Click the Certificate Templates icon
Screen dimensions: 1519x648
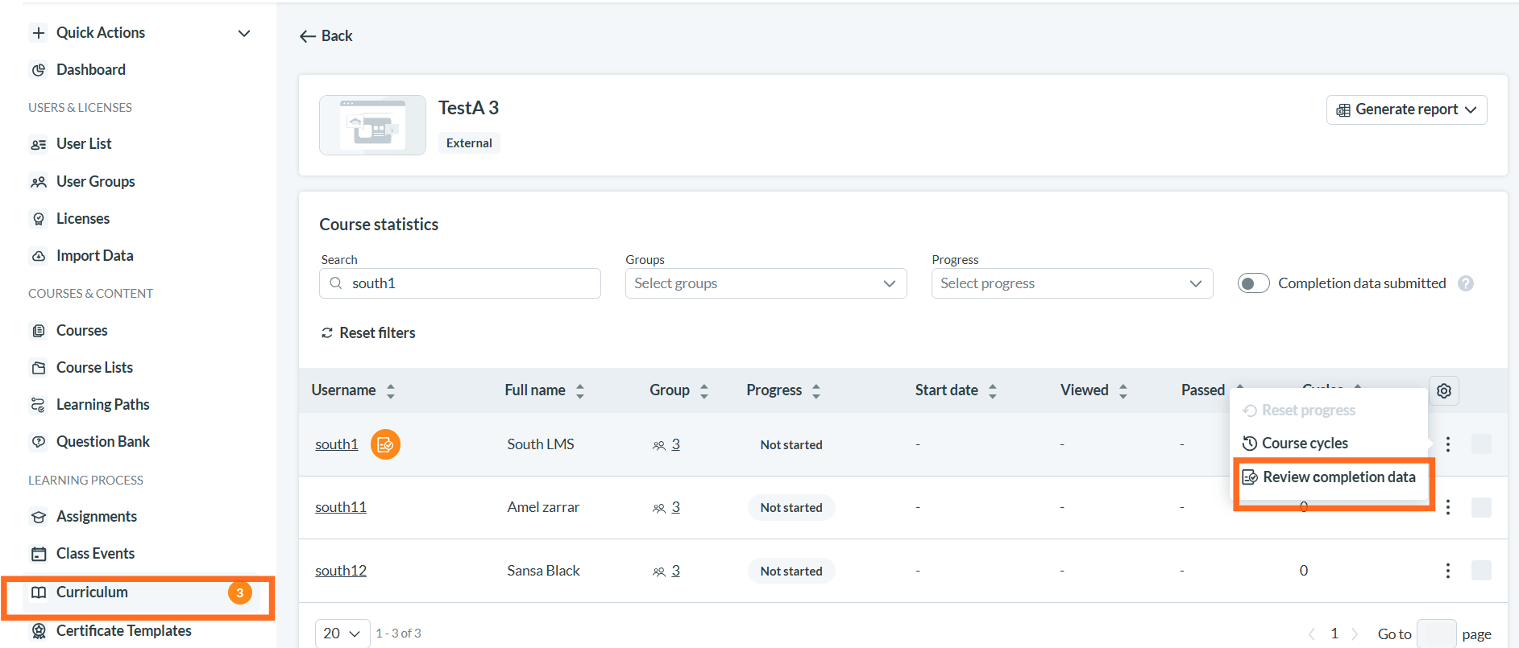[38, 631]
